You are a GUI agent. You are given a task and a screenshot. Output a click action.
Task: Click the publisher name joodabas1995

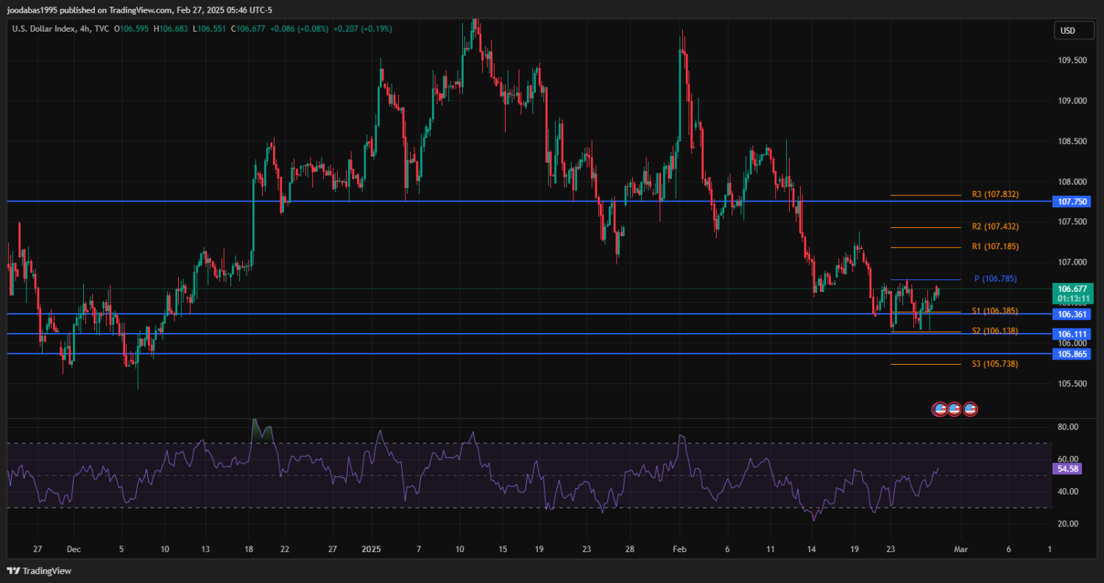click(x=37, y=10)
